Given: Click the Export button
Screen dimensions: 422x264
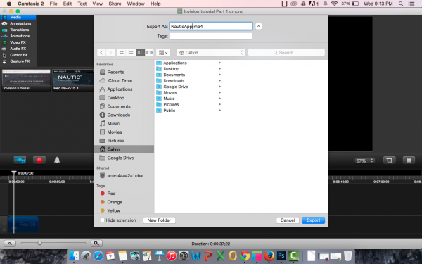Looking at the screenshot, I should pyautogui.click(x=314, y=220).
